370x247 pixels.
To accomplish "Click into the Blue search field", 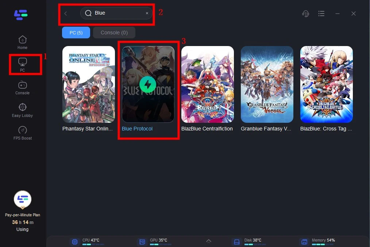I will click(116, 13).
